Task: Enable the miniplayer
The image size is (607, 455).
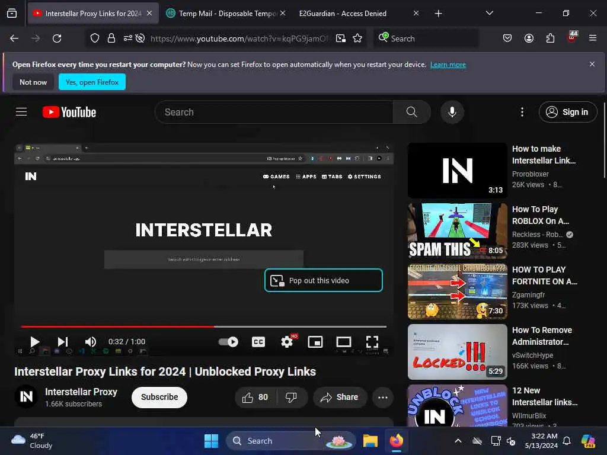Action: pyautogui.click(x=315, y=342)
